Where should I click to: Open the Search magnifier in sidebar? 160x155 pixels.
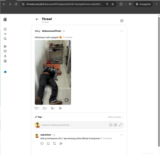click(x=5, y=39)
